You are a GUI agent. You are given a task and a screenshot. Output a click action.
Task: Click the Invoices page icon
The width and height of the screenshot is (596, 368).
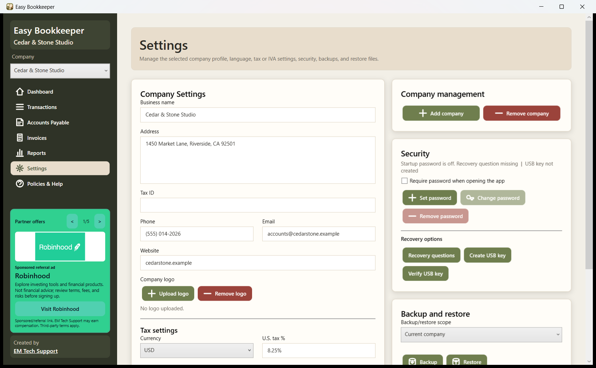click(x=20, y=138)
